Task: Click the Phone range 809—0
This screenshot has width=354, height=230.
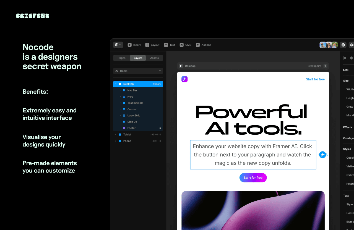Action: (157, 141)
